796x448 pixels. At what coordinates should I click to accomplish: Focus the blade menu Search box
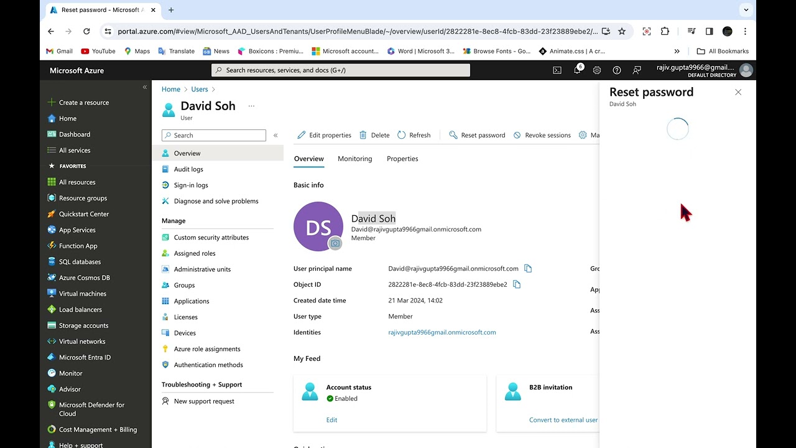(214, 135)
